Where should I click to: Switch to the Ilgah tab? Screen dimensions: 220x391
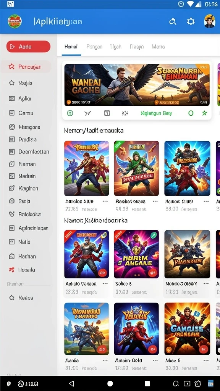coord(116,47)
